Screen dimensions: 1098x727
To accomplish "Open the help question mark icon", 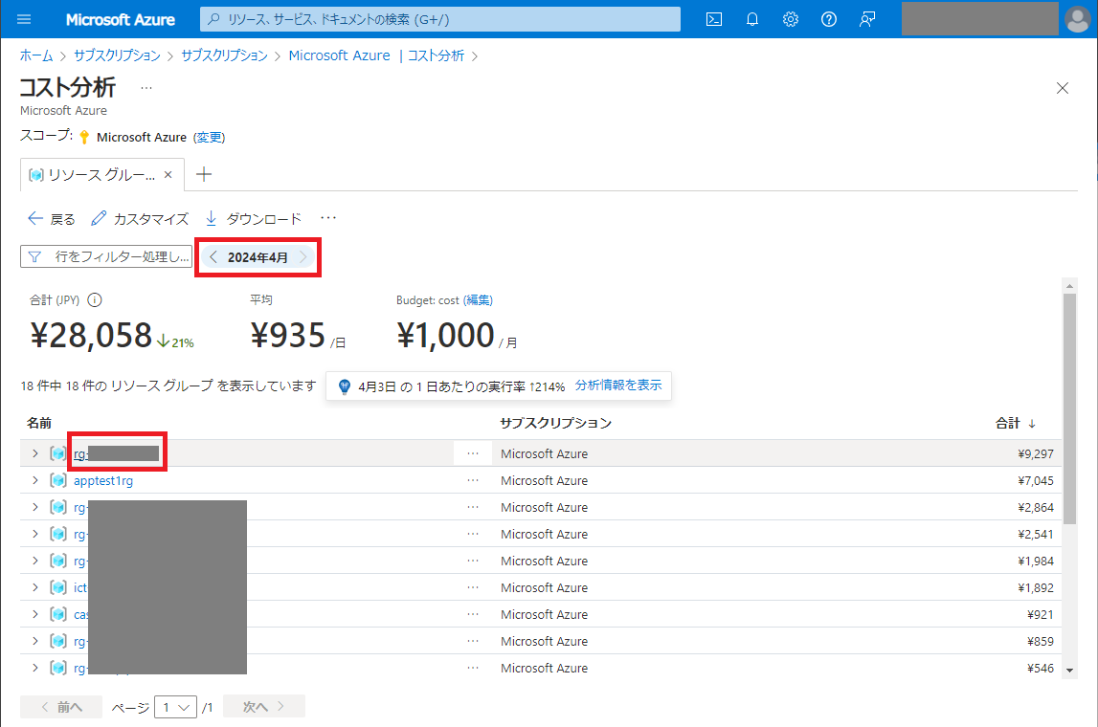I will point(829,19).
